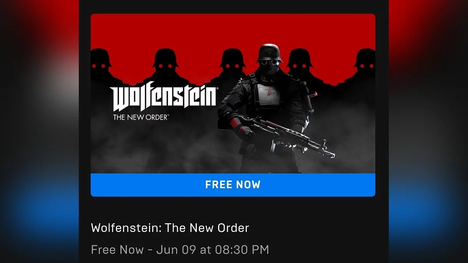This screenshot has width=468, height=263.
Task: Click the blurred backdrop right of the card
Action: point(428,131)
